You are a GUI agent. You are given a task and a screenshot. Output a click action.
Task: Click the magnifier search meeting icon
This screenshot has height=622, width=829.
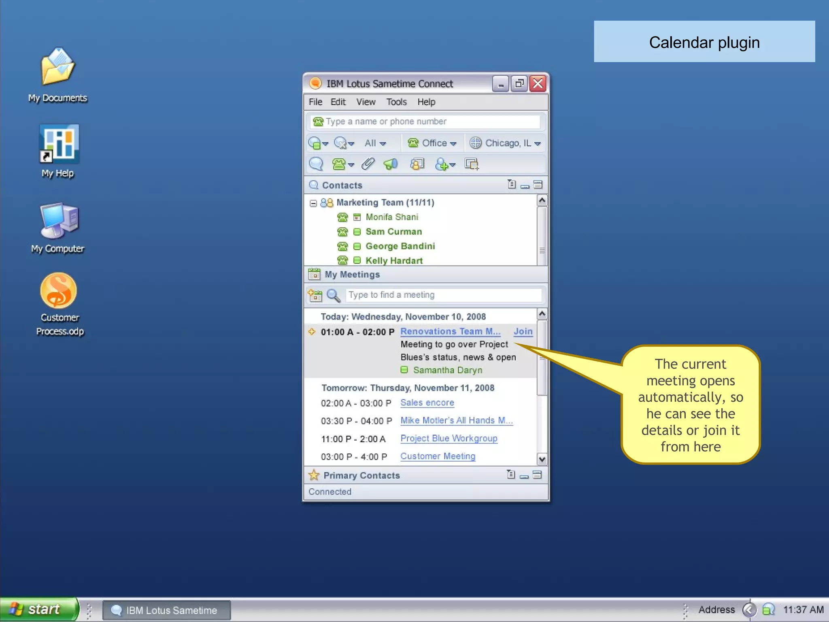334,295
